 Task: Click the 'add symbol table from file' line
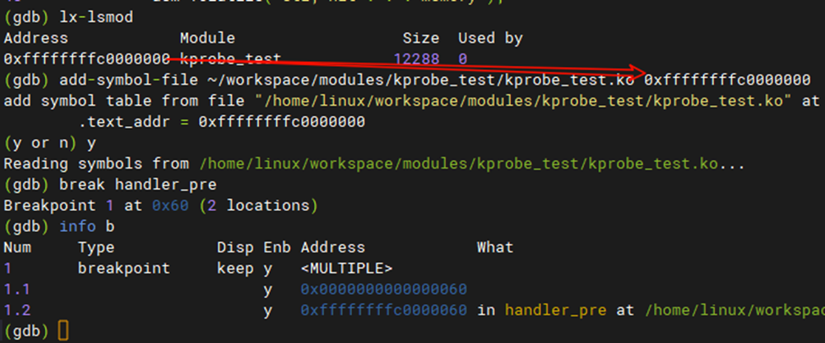point(411,101)
